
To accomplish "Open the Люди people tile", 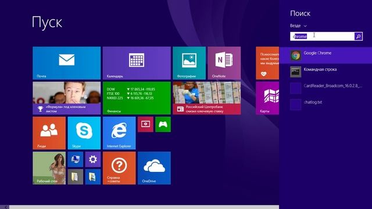I will tap(49, 133).
